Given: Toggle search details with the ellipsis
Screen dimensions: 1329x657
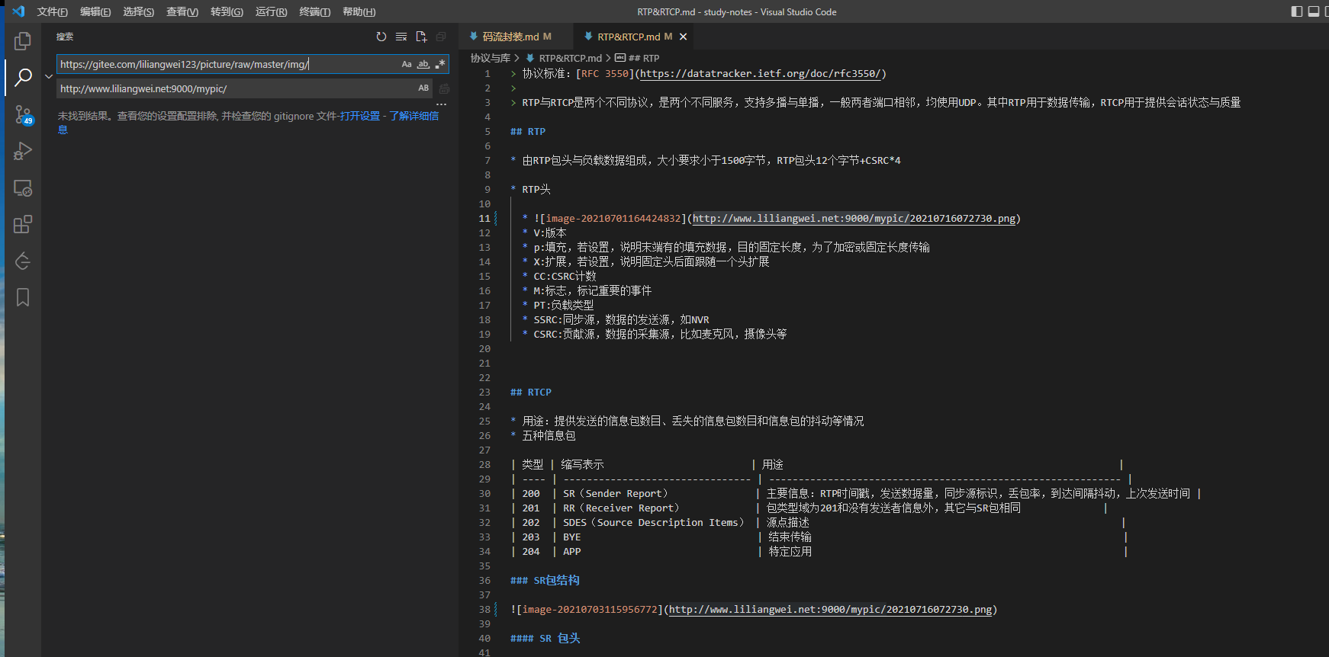Looking at the screenshot, I should pos(441,104).
